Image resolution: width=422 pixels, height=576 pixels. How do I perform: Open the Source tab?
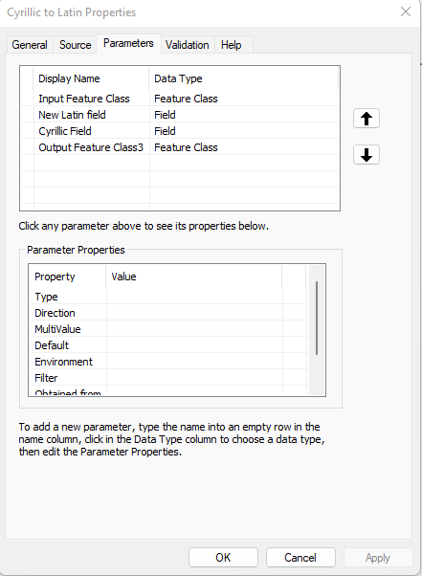pyautogui.click(x=75, y=45)
